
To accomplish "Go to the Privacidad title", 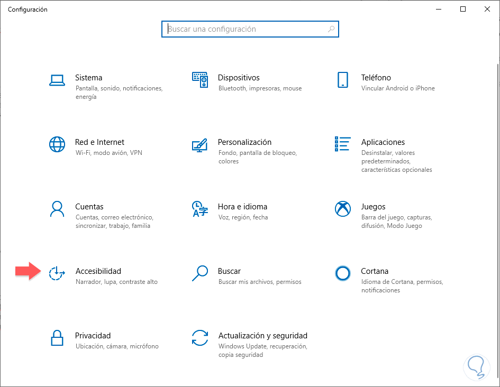I will point(93,336).
